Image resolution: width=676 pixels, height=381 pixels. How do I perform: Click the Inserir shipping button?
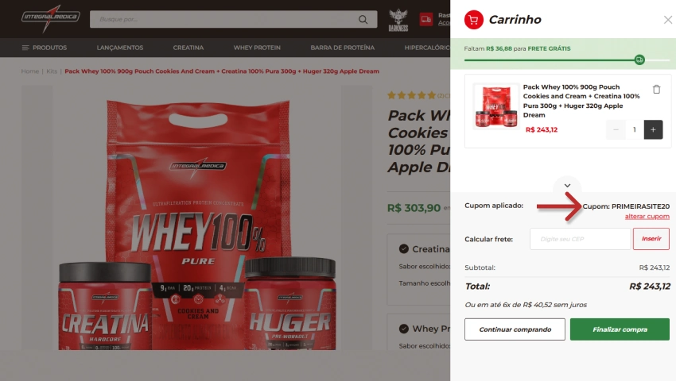(x=651, y=238)
